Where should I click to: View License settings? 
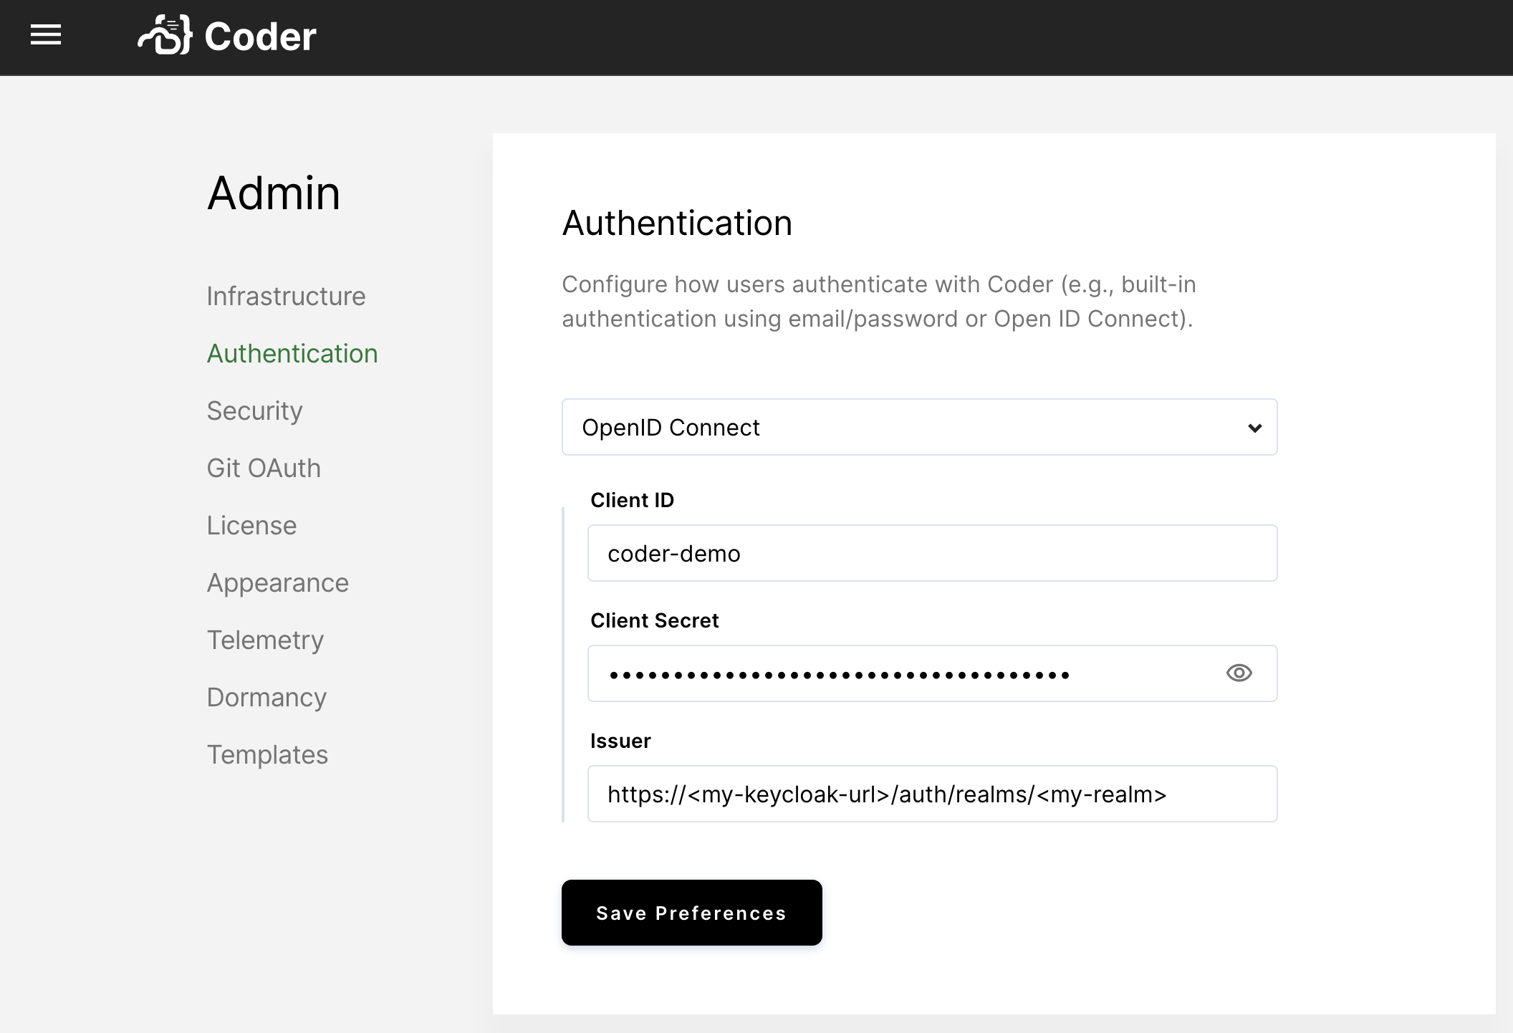pos(251,525)
